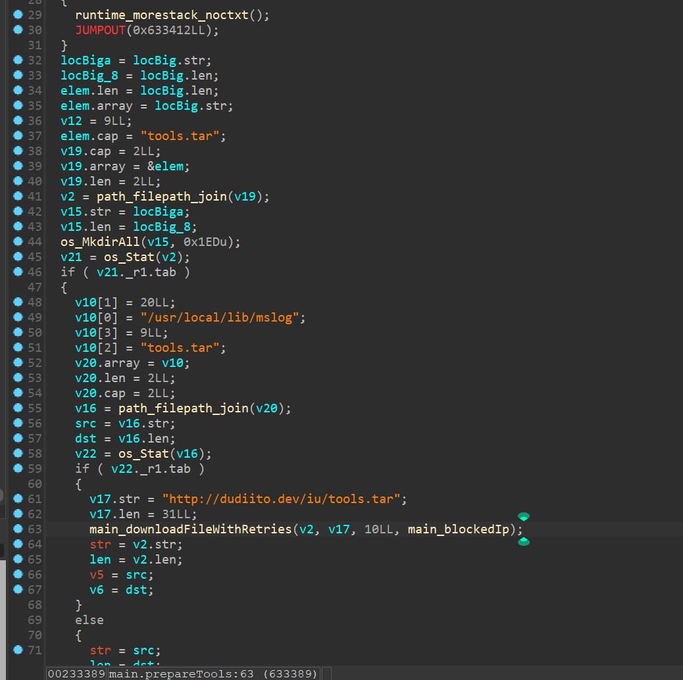Open main_downloadFileWithRetries function
The image size is (683, 680).
tap(190, 529)
